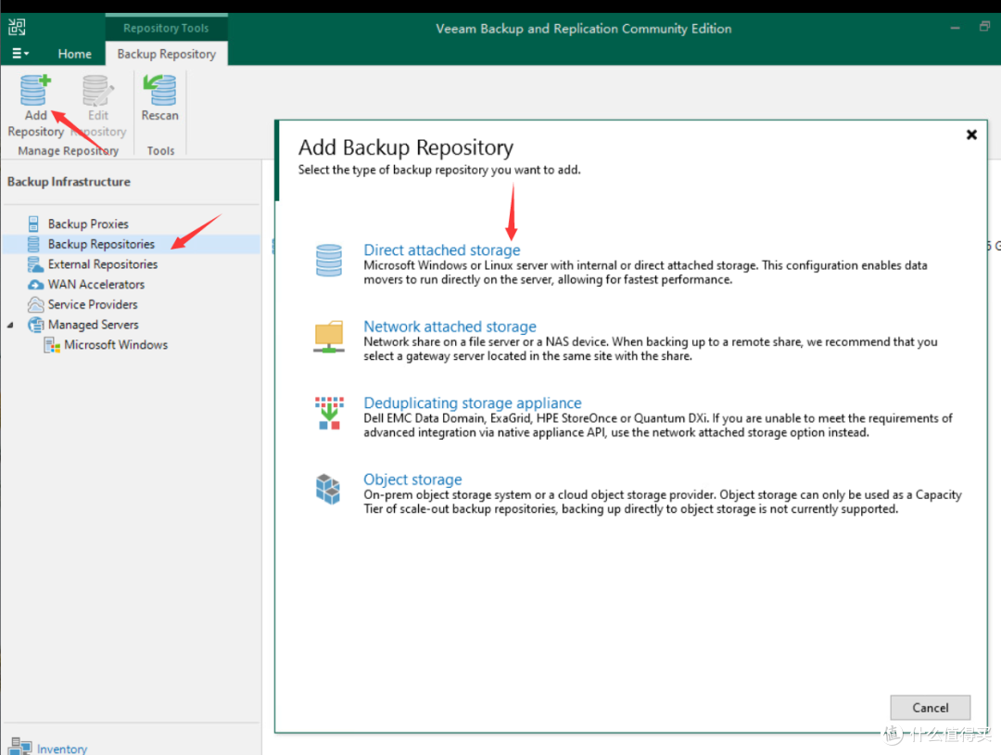The image size is (1001, 755).
Task: Click the Managed Servers icon
Action: pyautogui.click(x=36, y=325)
